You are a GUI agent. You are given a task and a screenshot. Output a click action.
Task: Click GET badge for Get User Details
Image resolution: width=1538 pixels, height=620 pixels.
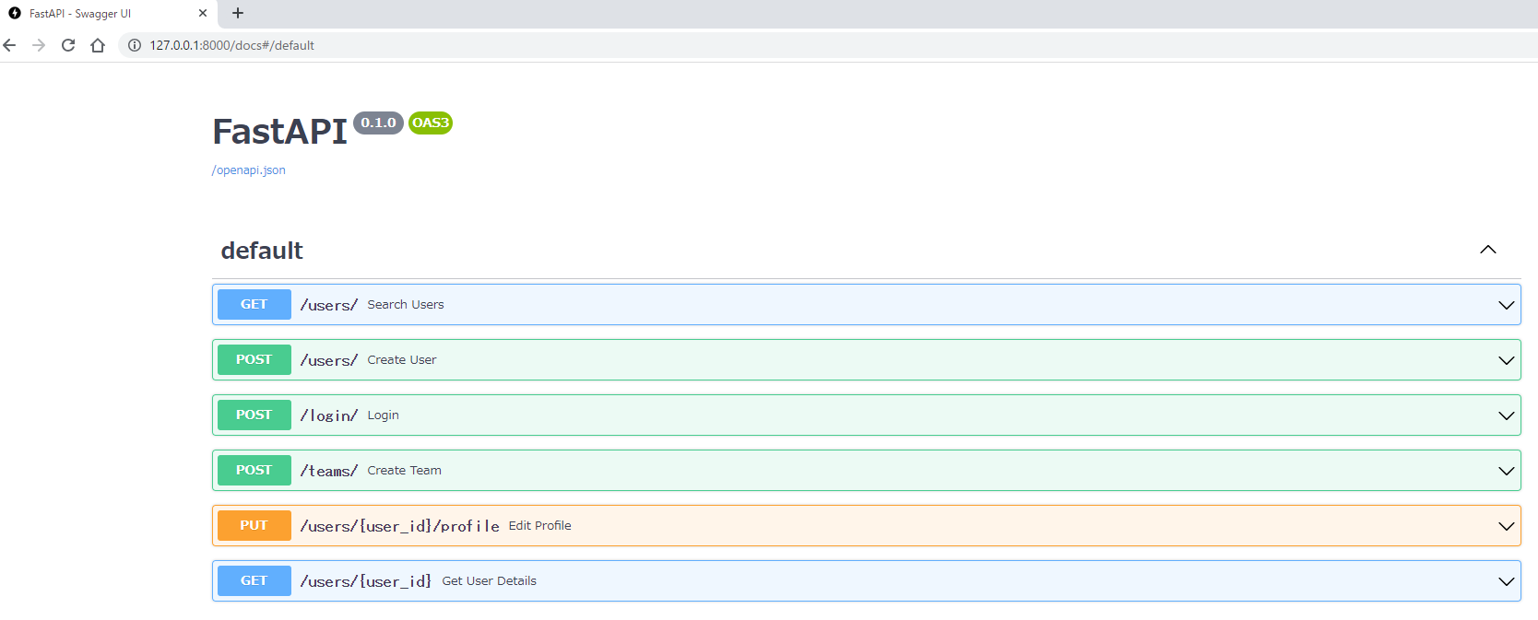click(254, 580)
